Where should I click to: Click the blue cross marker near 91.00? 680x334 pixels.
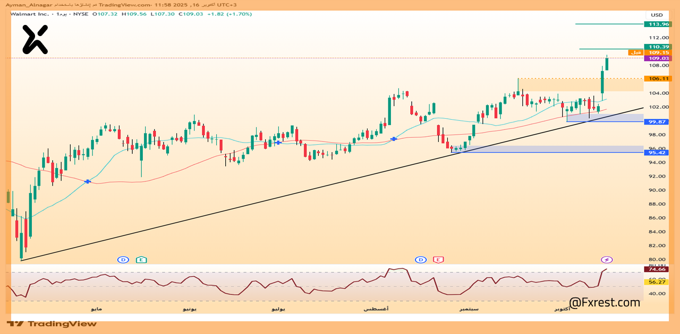click(88, 181)
